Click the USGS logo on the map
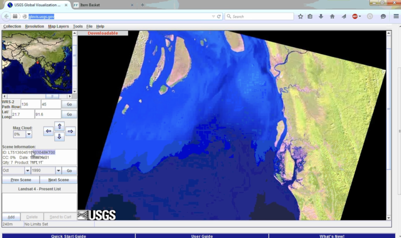Screen dimensions: 401x238 (x=96, y=215)
